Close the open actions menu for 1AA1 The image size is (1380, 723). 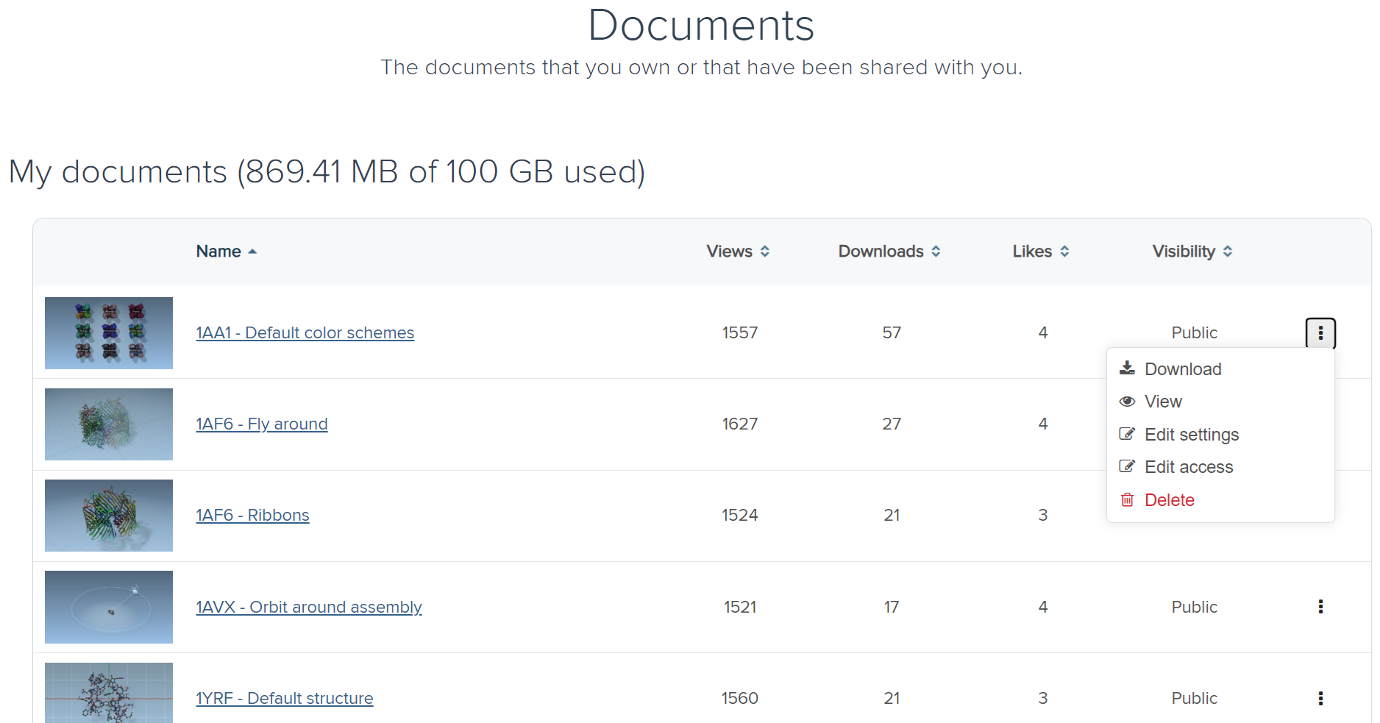coord(1320,332)
